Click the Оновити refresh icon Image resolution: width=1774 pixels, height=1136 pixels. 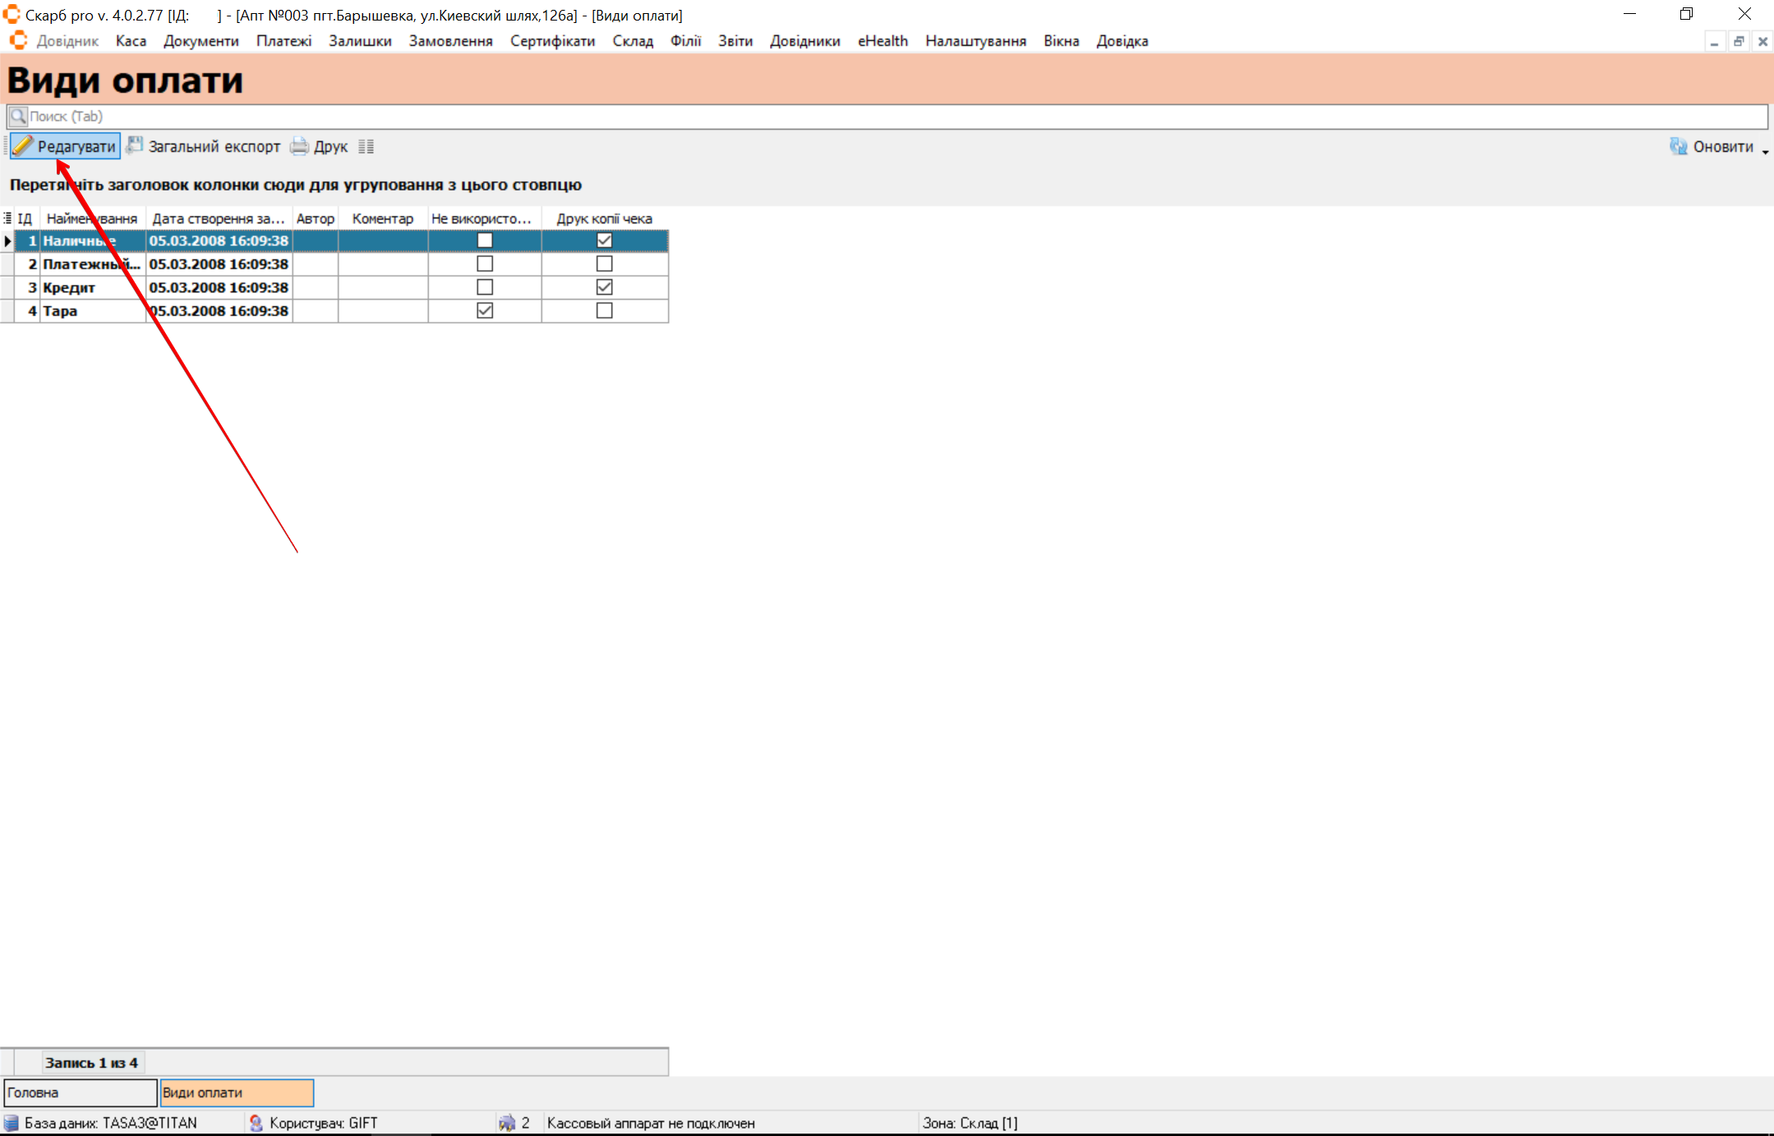(1678, 147)
